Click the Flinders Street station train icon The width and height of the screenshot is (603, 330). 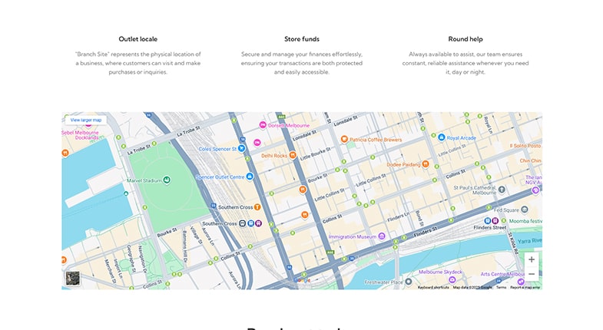tap(488, 220)
